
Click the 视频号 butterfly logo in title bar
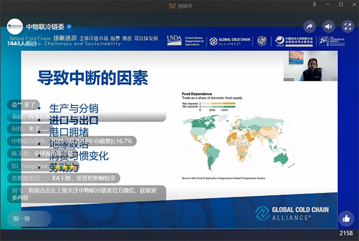(172, 6)
